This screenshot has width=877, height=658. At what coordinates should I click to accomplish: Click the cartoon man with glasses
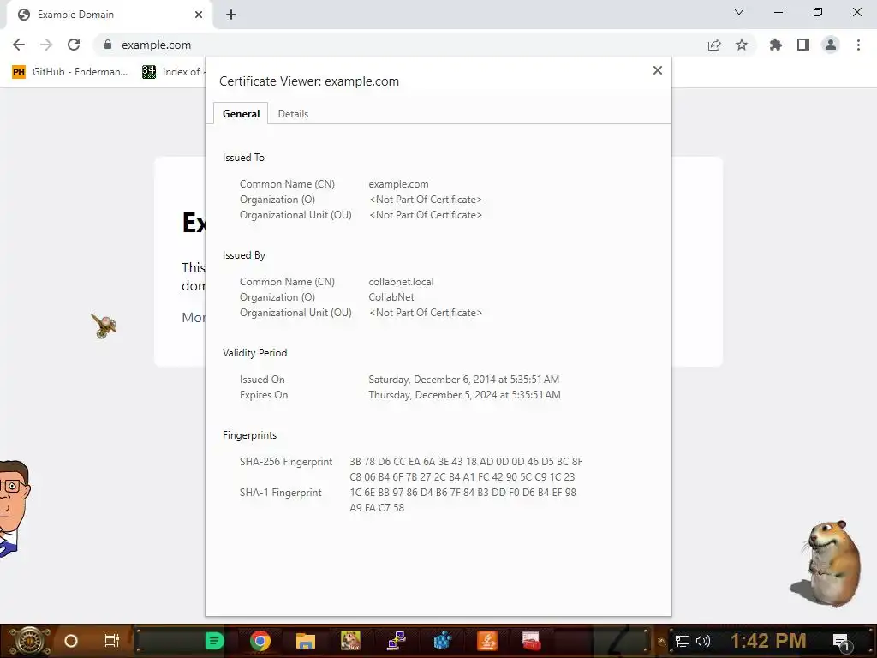[x=14, y=508]
